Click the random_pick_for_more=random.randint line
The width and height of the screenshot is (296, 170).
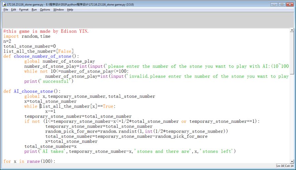pos(137,131)
